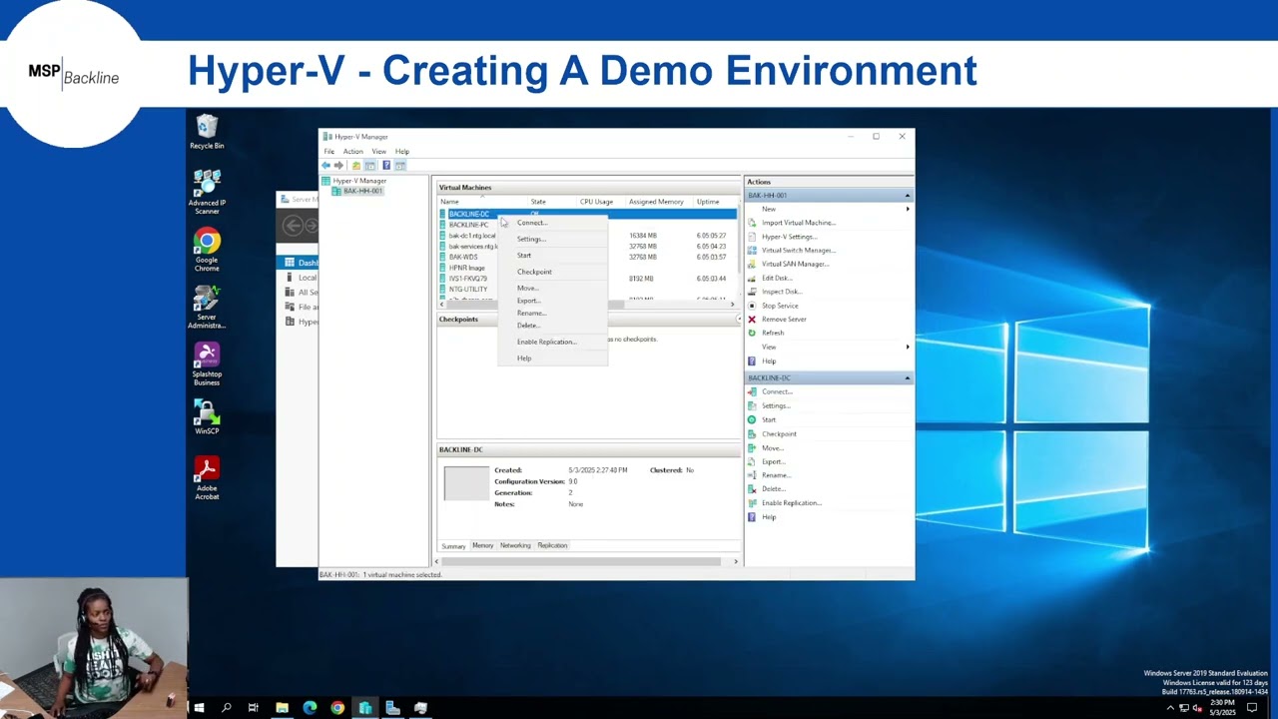Collapse the BACKLINE-DC section in Actions pane
1278x719 pixels.
click(x=907, y=377)
